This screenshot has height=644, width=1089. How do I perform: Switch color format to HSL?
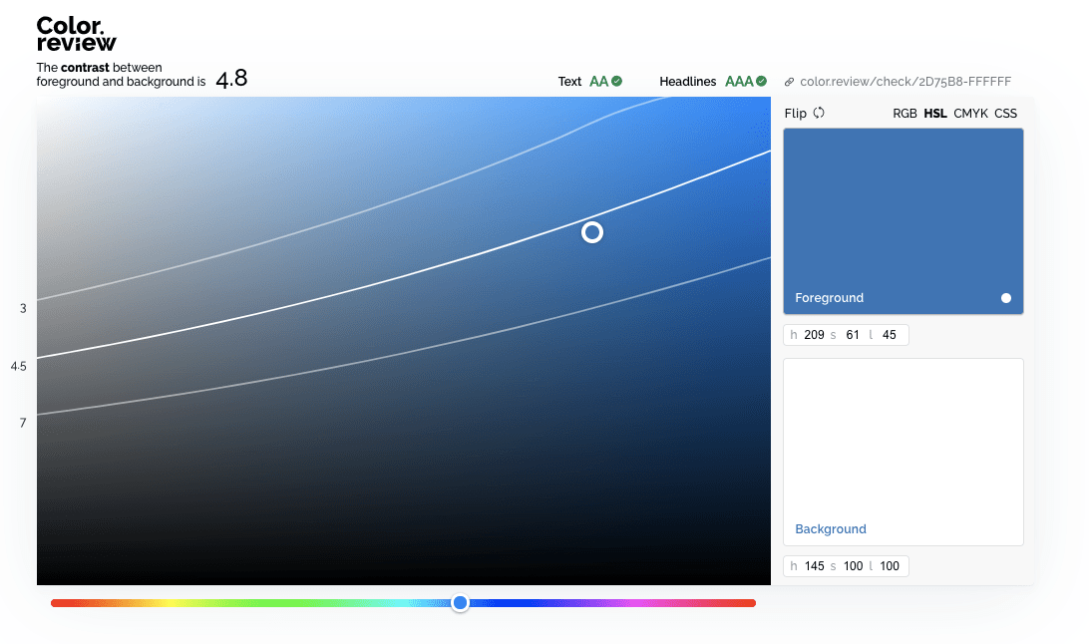coord(935,114)
